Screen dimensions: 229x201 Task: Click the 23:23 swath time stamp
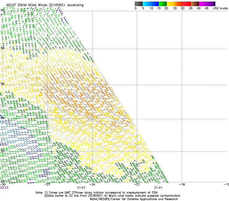(x=4, y=188)
